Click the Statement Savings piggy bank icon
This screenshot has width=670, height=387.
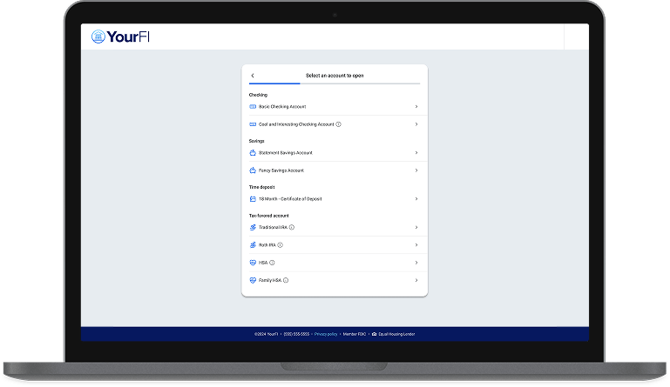click(x=253, y=152)
